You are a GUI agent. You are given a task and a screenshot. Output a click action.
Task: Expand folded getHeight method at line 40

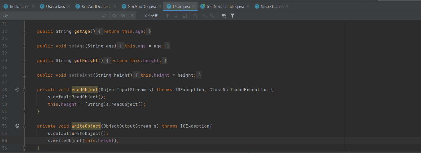coord(24,60)
